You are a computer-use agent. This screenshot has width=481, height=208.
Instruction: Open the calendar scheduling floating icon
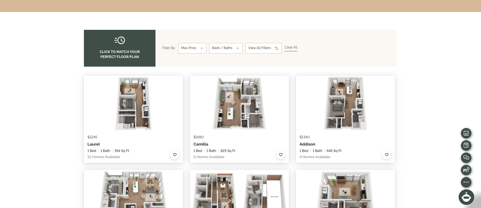click(x=466, y=145)
